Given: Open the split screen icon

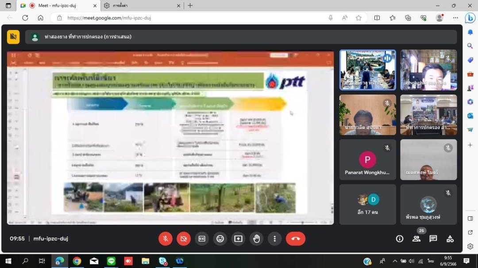Looking at the screenshot, I should tap(377, 18).
